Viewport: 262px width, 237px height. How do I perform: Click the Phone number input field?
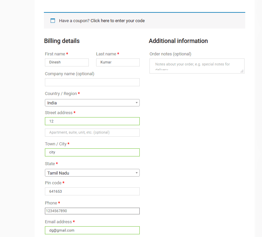pyautogui.click(x=92, y=211)
